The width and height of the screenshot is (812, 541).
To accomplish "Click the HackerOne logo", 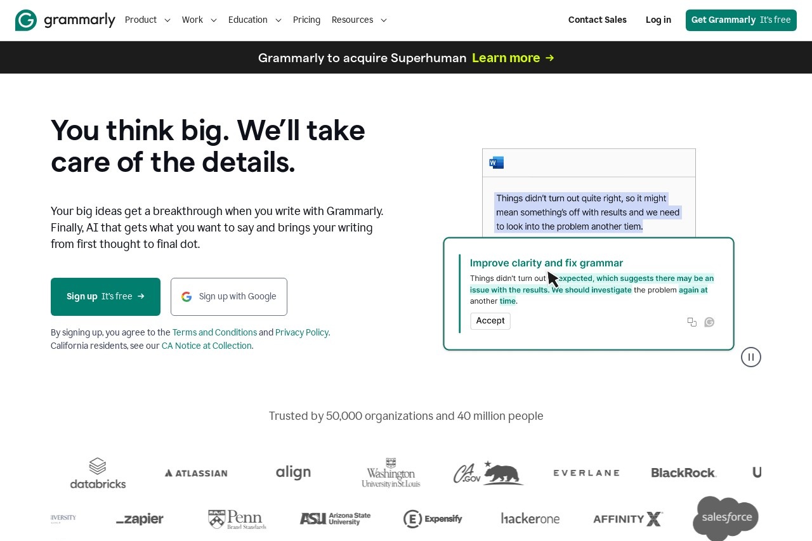I will click(x=530, y=519).
